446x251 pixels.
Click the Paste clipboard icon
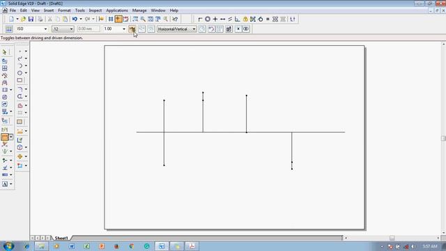click(x=65, y=19)
